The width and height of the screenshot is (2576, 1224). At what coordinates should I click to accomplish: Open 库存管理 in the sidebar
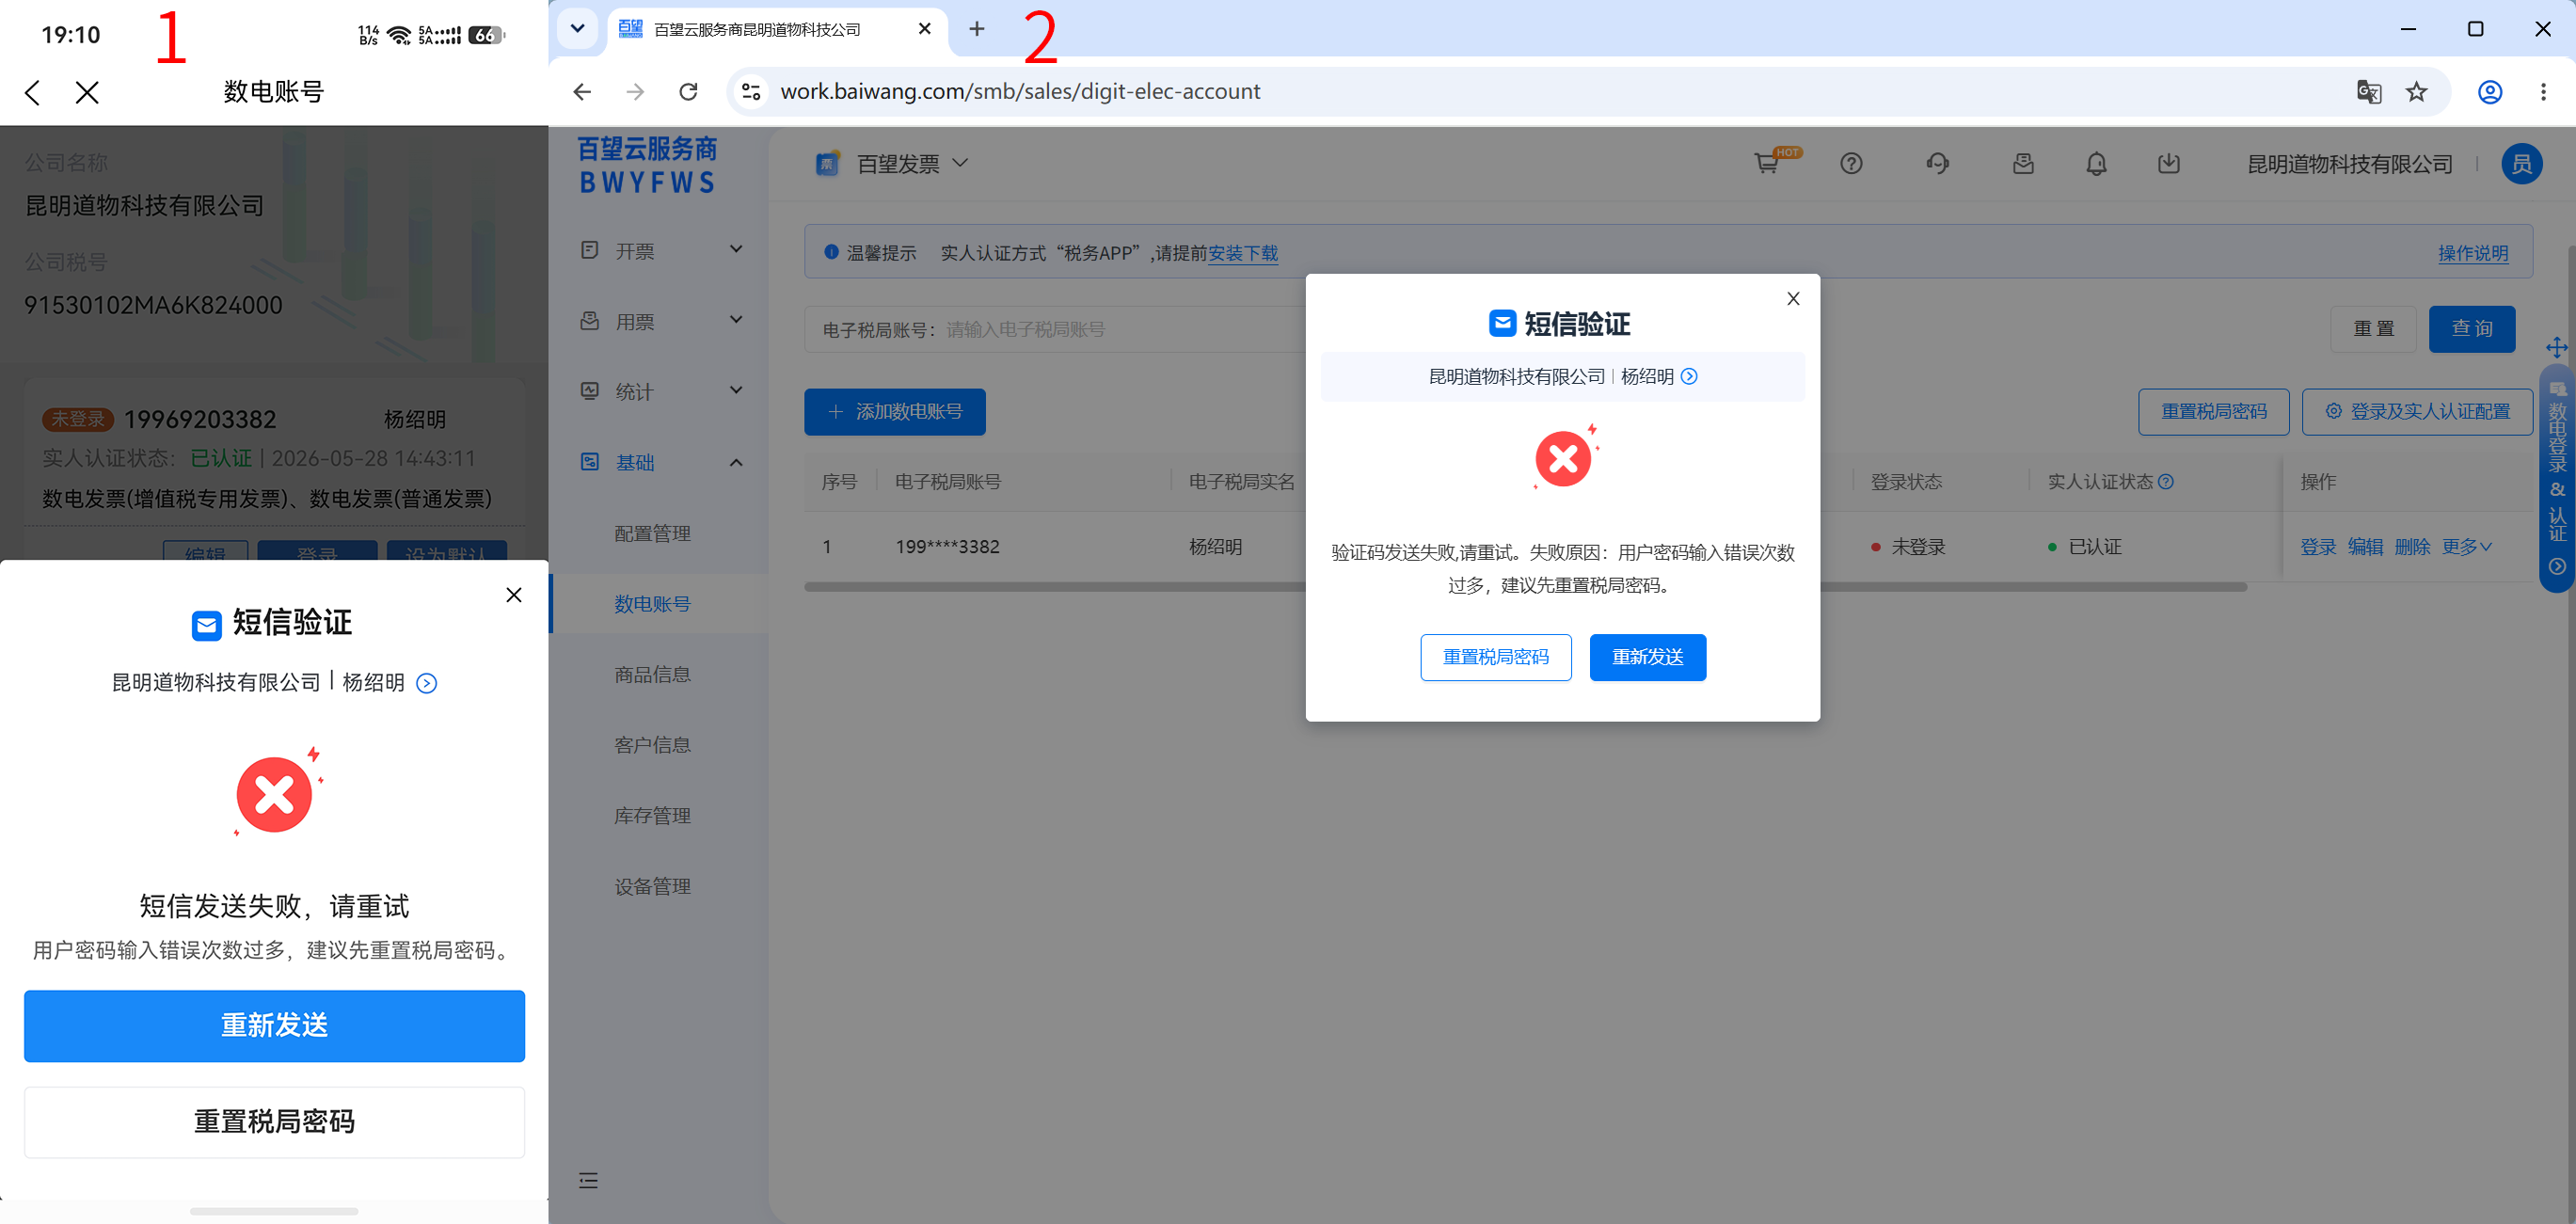point(652,815)
